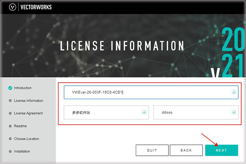Click the Vectorworks logo icon
The width and height of the screenshot is (246, 164).
tap(12, 7)
